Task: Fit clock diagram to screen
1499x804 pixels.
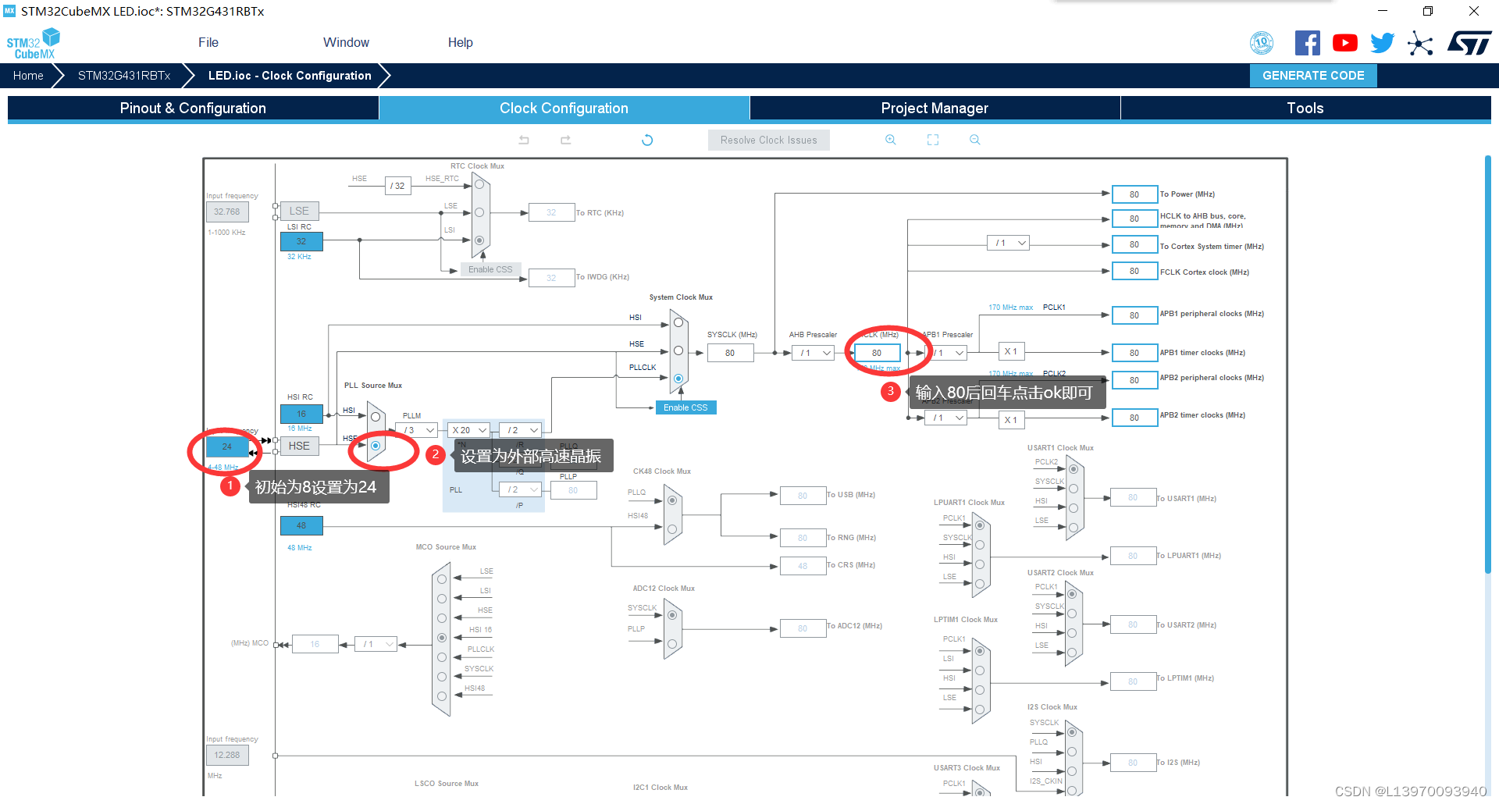Action: [x=932, y=140]
